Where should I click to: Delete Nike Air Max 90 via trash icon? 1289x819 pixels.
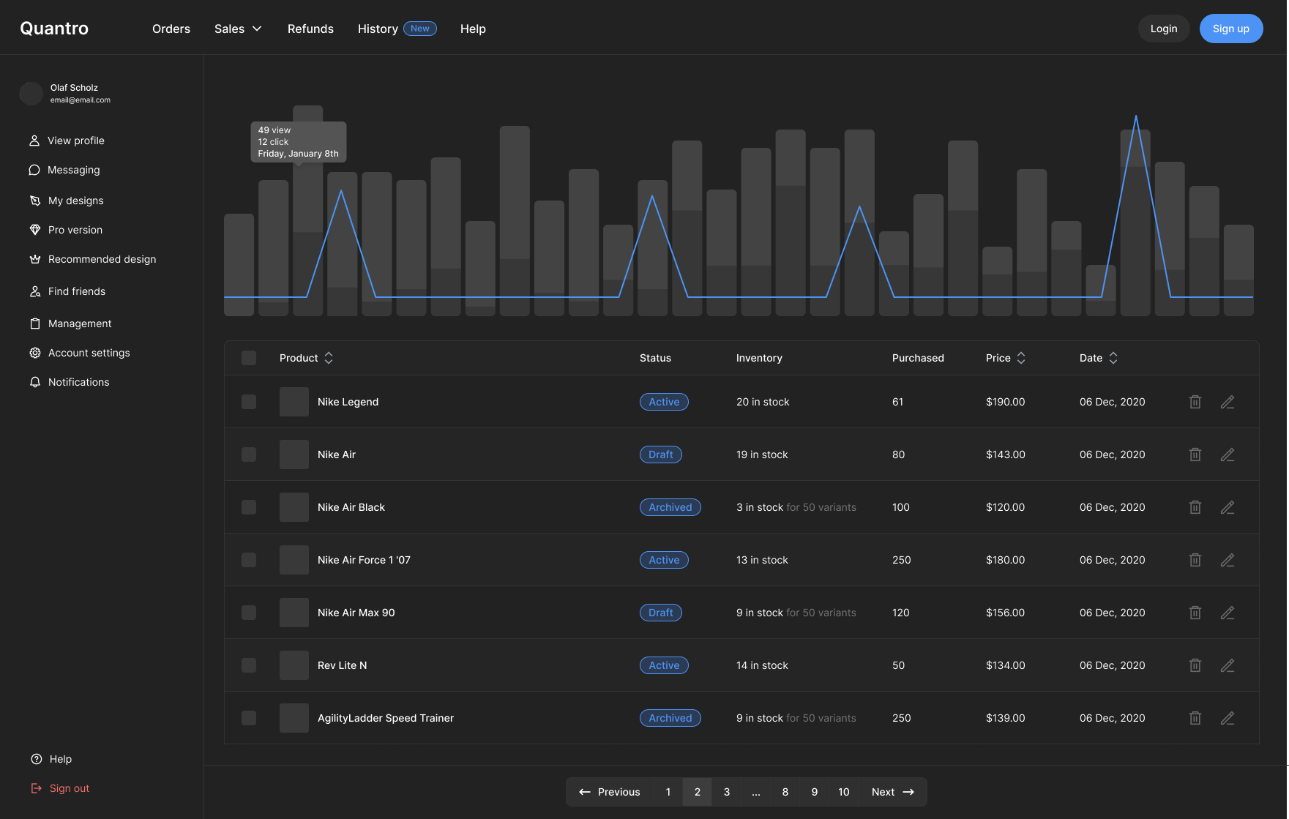[x=1195, y=613]
